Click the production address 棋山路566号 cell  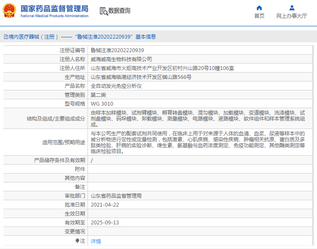141,77
